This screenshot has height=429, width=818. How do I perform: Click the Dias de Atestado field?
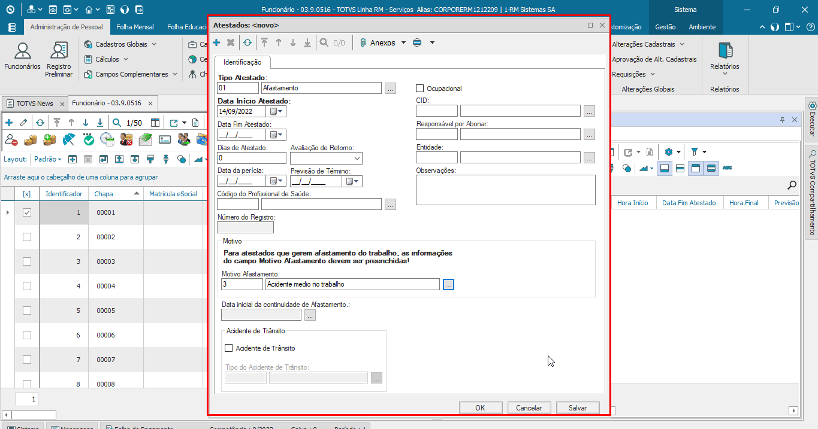[x=252, y=158]
